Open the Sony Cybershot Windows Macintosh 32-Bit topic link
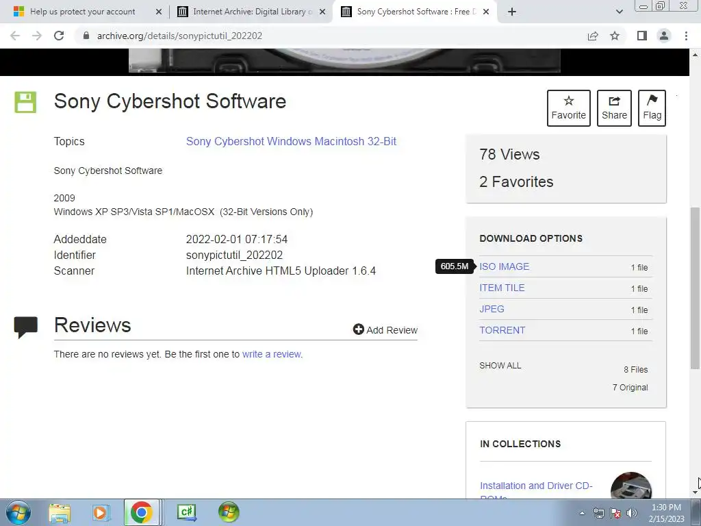The height and width of the screenshot is (526, 701). pyautogui.click(x=291, y=141)
